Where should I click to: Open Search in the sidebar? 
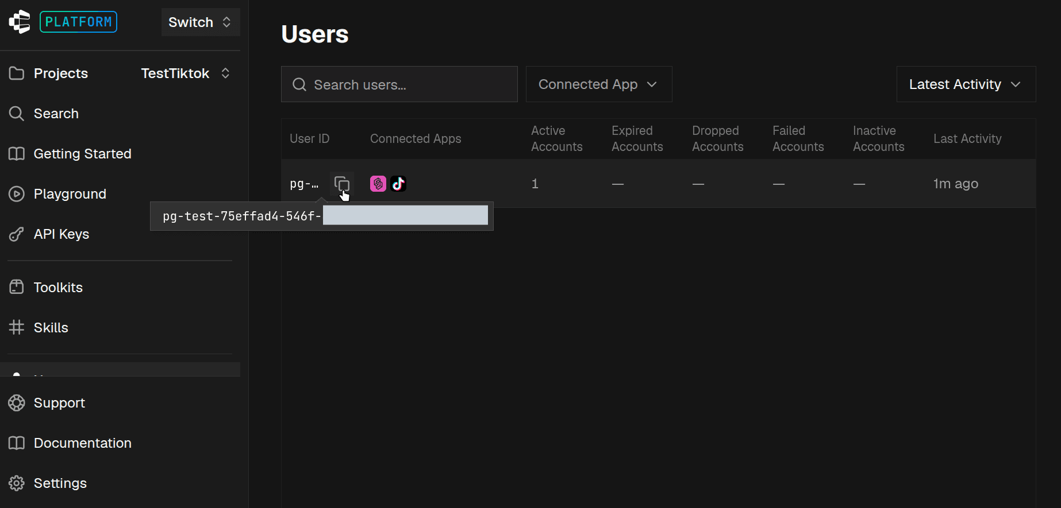pyautogui.click(x=56, y=114)
